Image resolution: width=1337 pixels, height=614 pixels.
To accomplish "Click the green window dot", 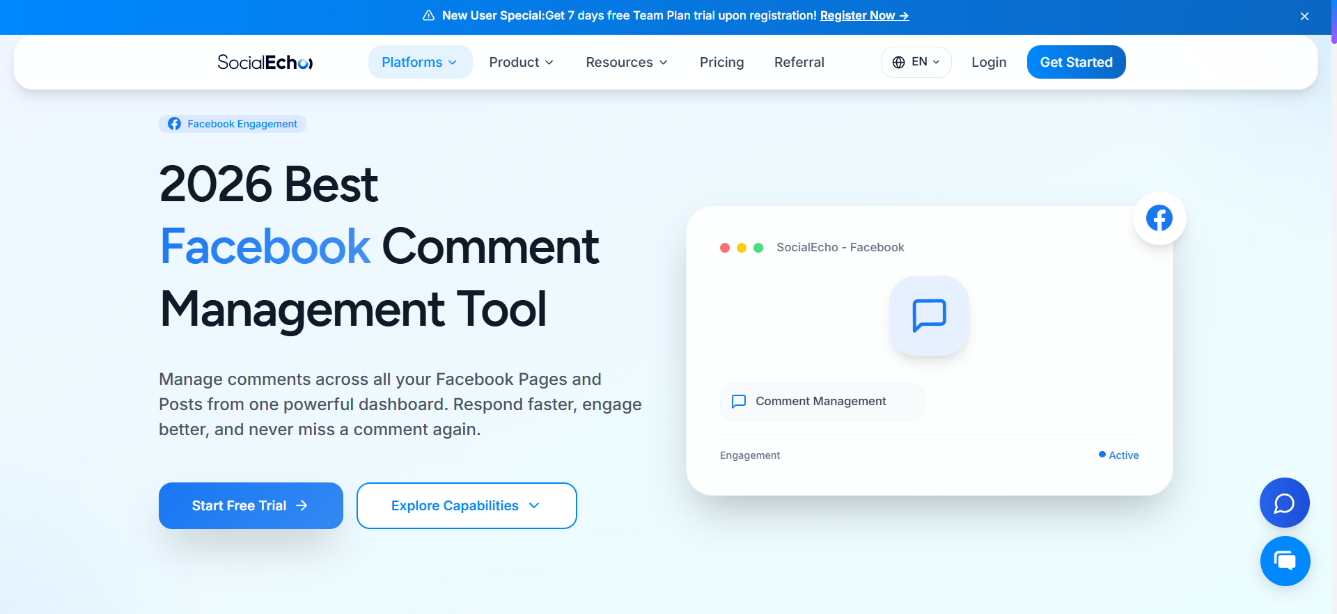I will coord(758,248).
